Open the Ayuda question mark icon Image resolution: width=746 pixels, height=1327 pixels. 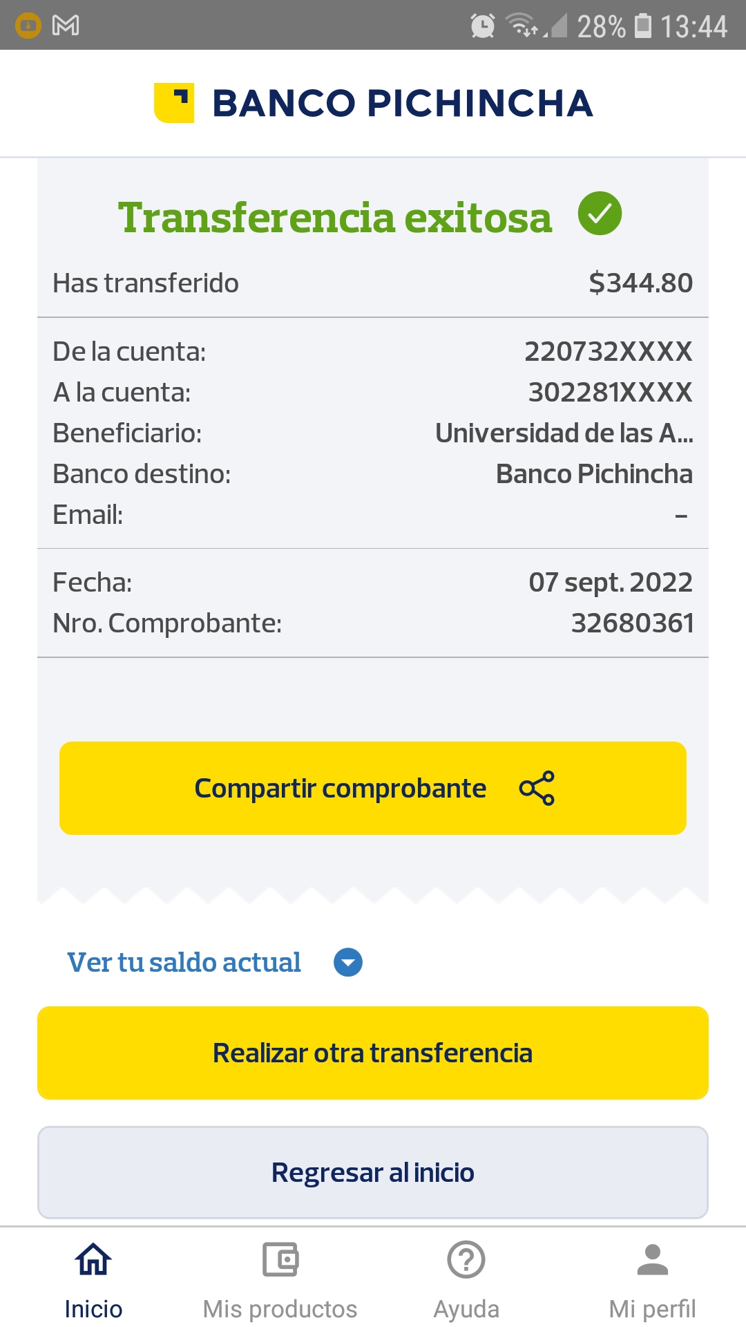466,1259
